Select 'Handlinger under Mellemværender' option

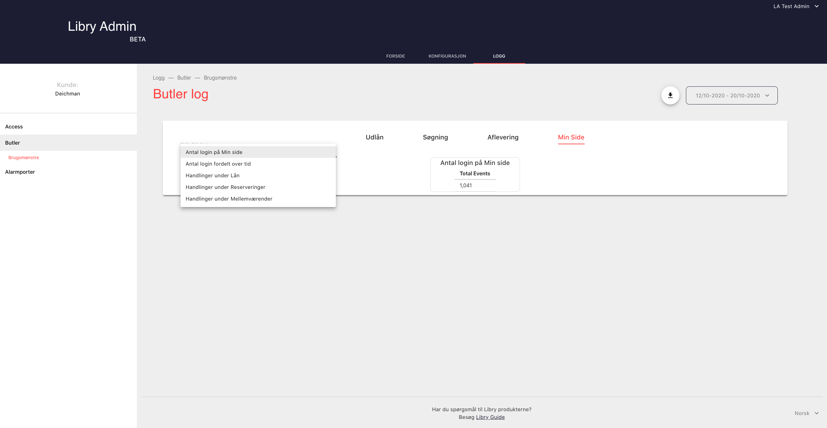pyautogui.click(x=229, y=199)
